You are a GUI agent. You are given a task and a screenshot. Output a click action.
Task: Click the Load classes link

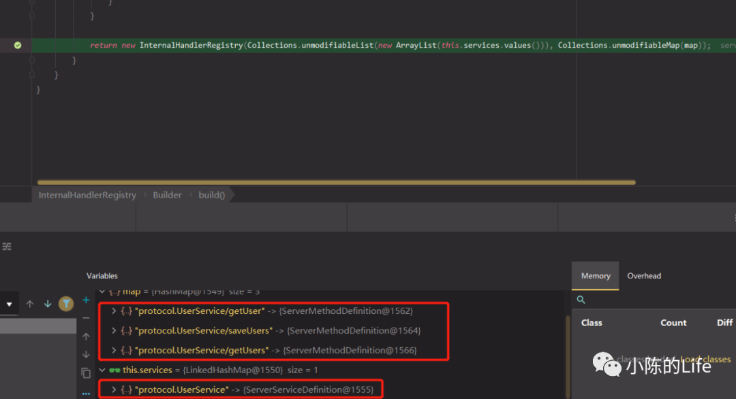[705, 359]
